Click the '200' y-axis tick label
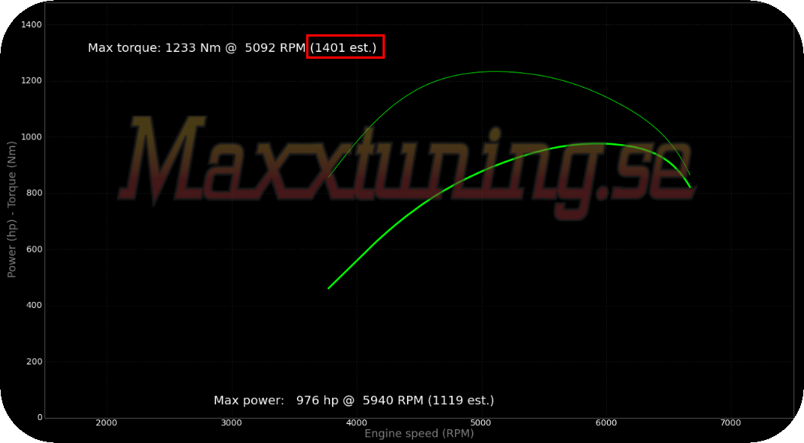804x443 pixels. (x=34, y=361)
